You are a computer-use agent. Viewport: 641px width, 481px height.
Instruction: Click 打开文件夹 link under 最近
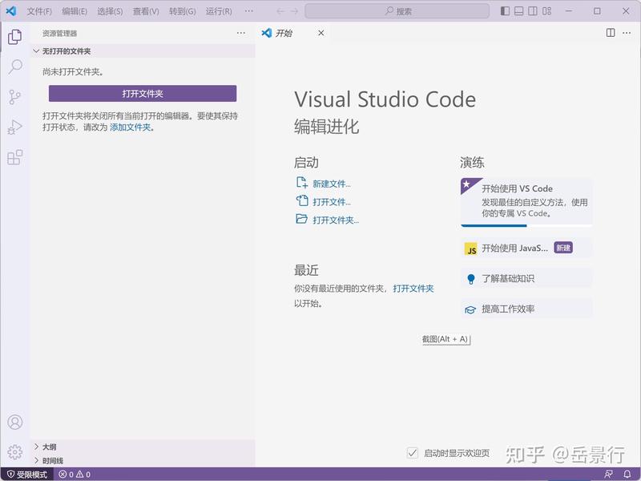[413, 289]
